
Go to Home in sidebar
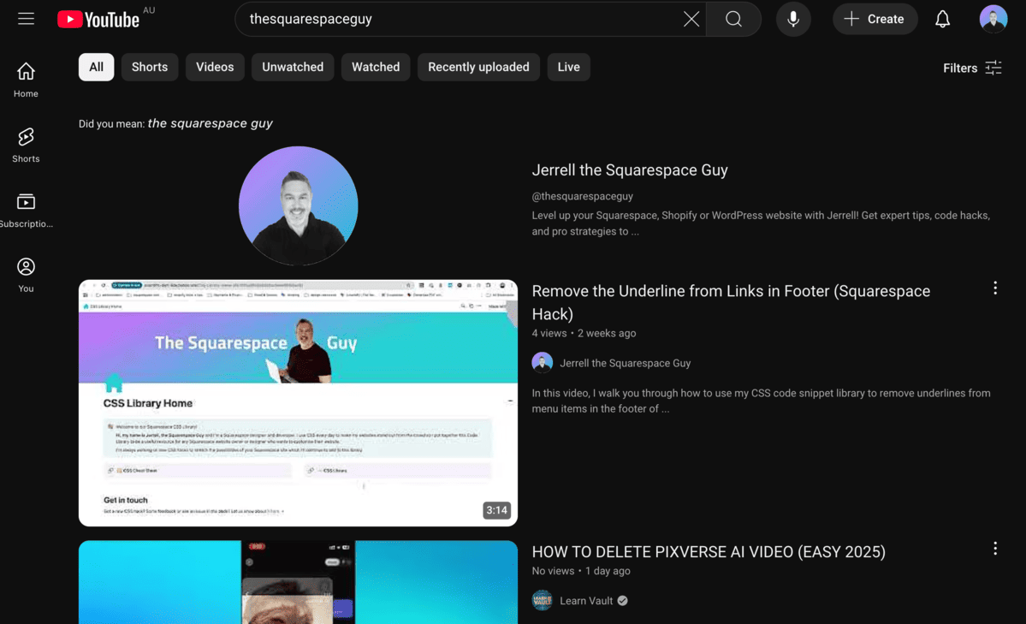(x=27, y=80)
